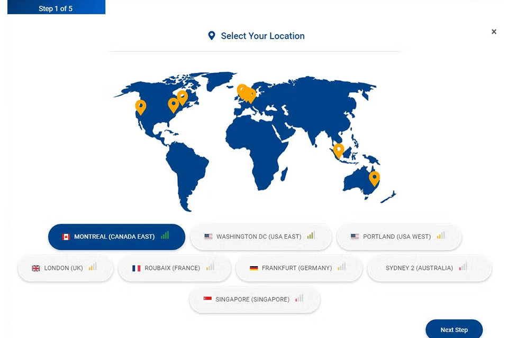Click Singapore signal strength bars

[x=300, y=298]
